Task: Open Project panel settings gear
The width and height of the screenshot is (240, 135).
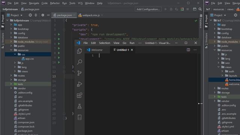Action: tap(43, 15)
